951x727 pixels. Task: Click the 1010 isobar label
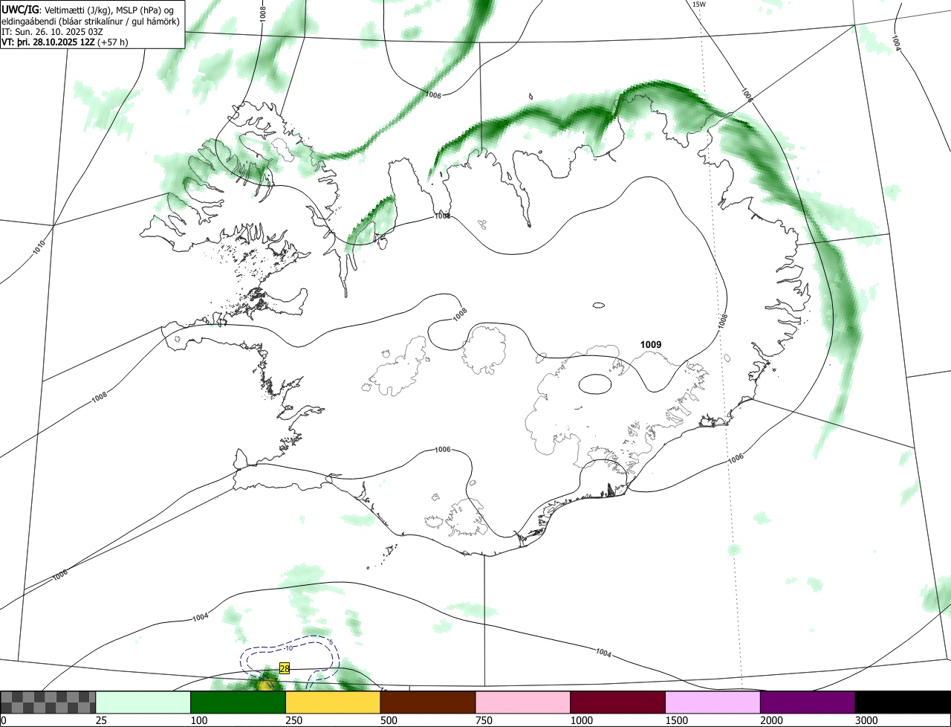pyautogui.click(x=39, y=248)
